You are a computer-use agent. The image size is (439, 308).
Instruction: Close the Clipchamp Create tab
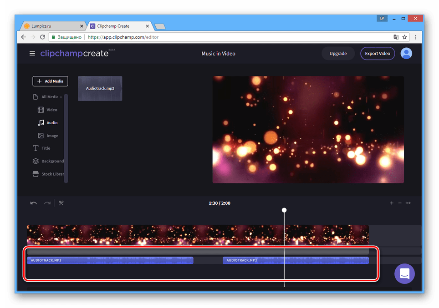pyautogui.click(x=147, y=26)
